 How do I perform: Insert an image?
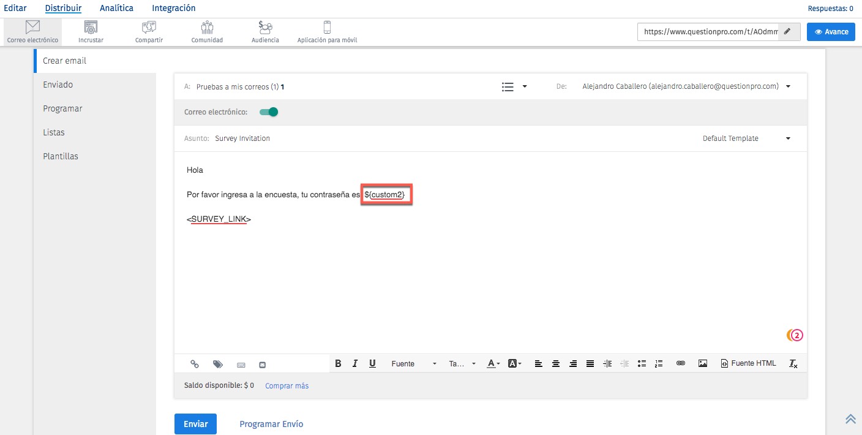tap(703, 363)
